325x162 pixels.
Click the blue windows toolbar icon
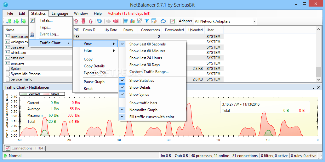pyautogui.click(x=125, y=21)
